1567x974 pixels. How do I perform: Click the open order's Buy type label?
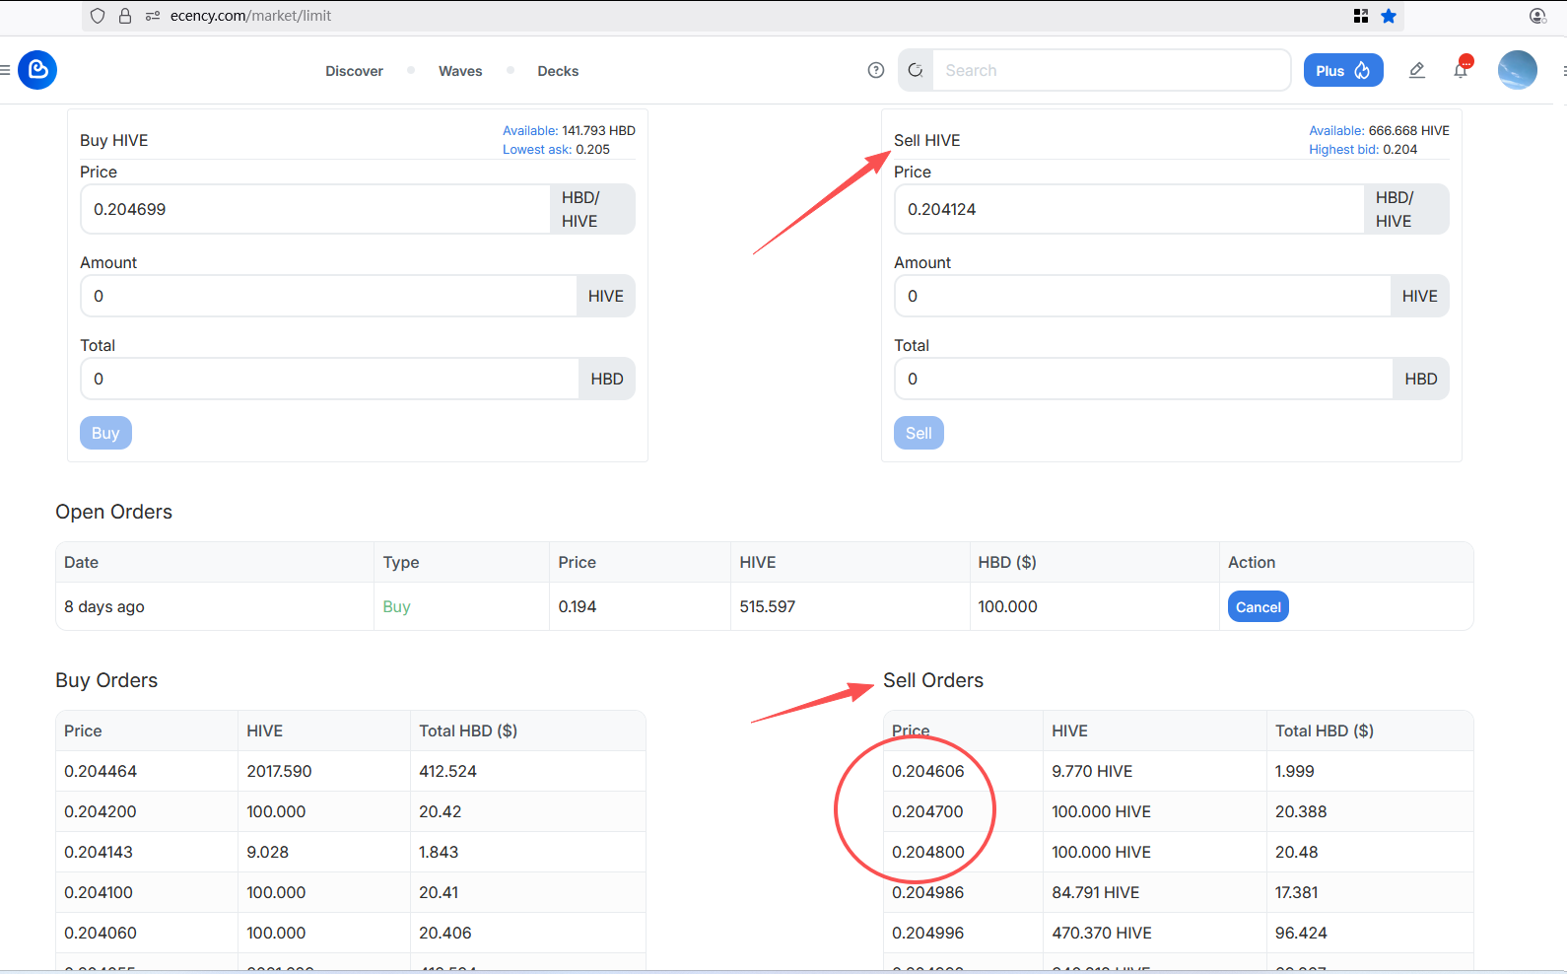pos(396,606)
